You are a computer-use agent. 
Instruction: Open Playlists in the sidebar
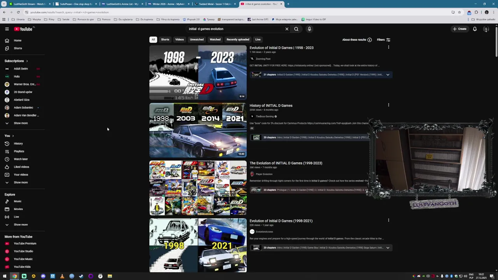19,151
